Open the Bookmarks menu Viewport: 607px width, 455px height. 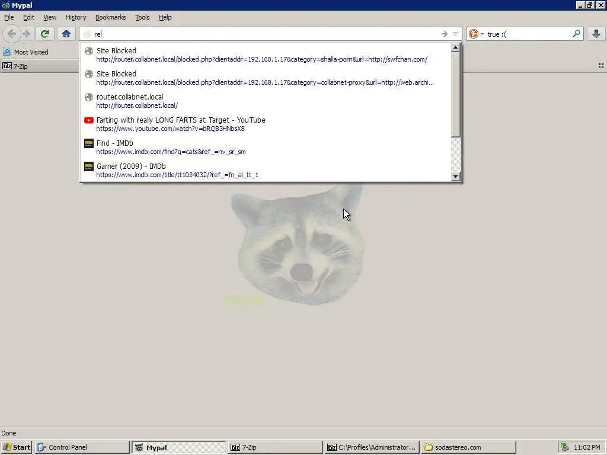coord(111,17)
